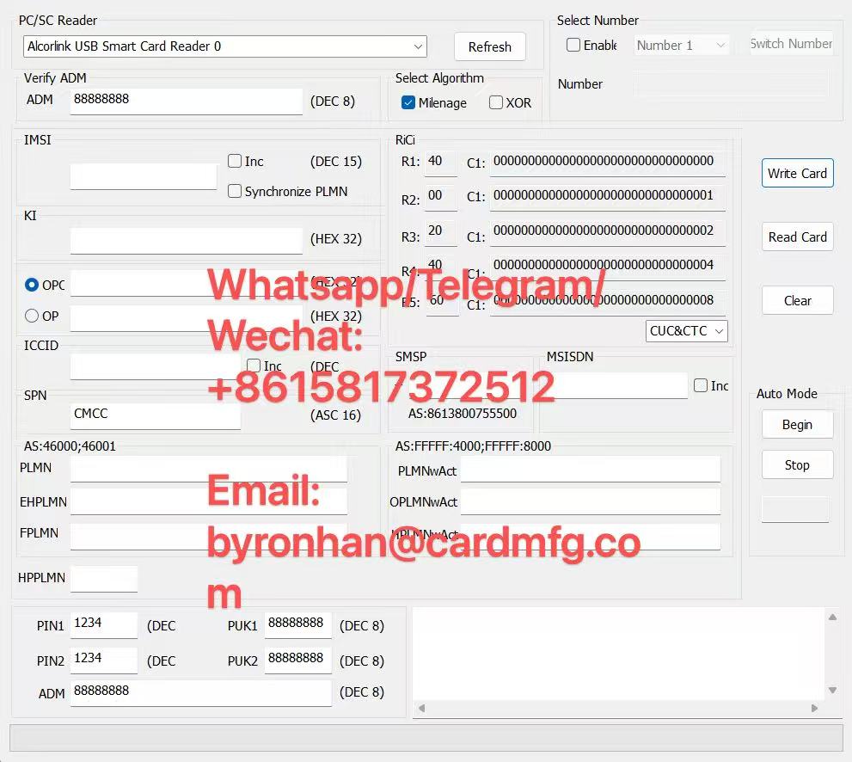Select the OPC radio button
The height and width of the screenshot is (762, 852).
(x=32, y=285)
